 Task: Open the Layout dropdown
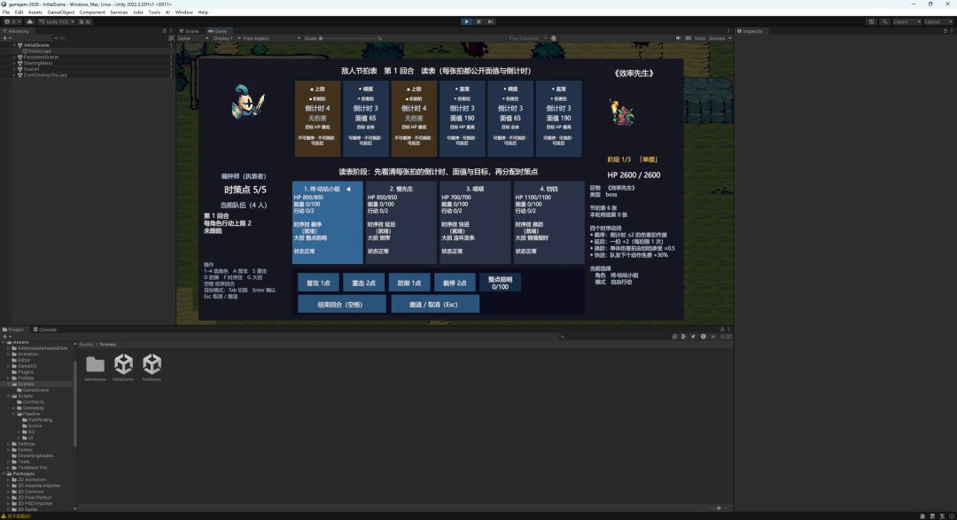(x=938, y=21)
